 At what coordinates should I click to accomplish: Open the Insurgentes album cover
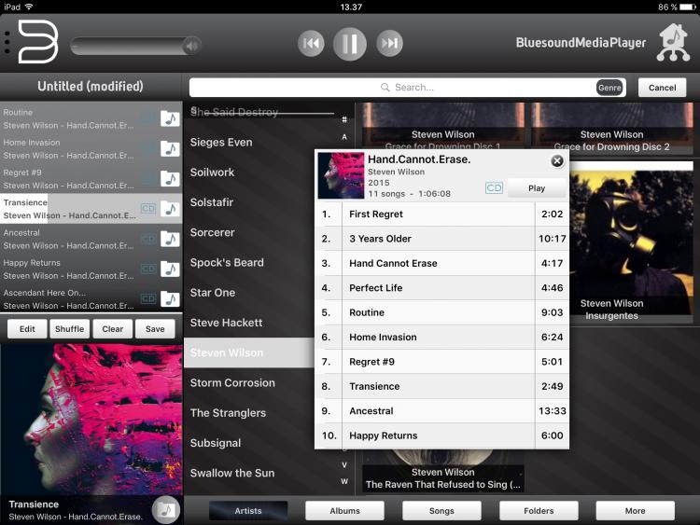coord(630,239)
